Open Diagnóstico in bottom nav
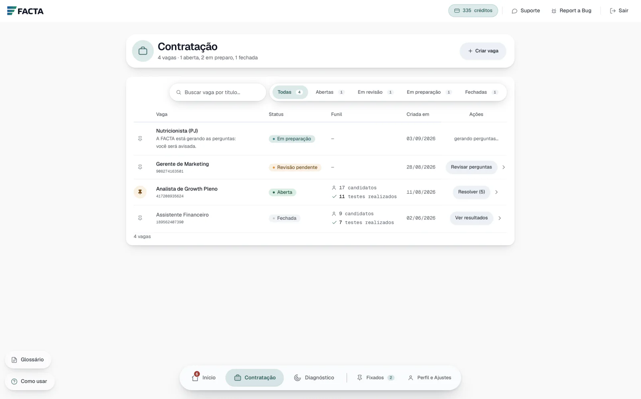Image resolution: width=641 pixels, height=399 pixels. click(x=314, y=378)
